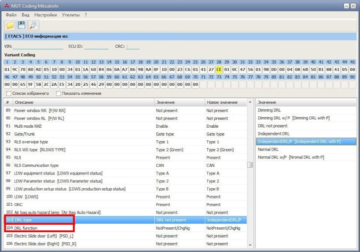Screen dimensions: 360x252
Task: Choose Independent DRL option
Action: point(306,134)
